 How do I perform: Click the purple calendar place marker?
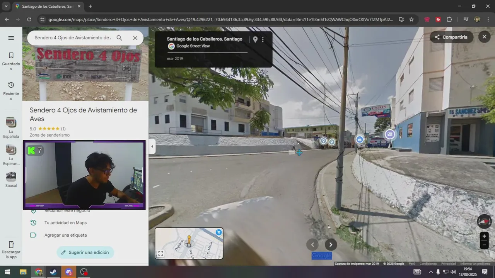click(389, 134)
